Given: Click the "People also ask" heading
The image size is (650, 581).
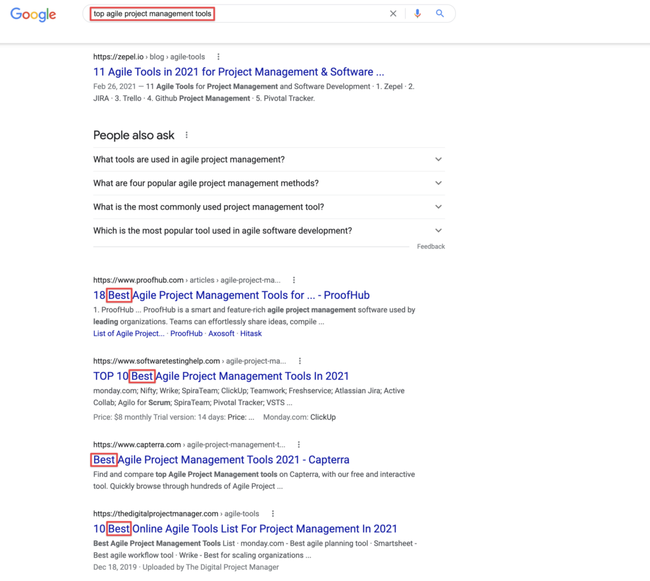Looking at the screenshot, I should (134, 136).
